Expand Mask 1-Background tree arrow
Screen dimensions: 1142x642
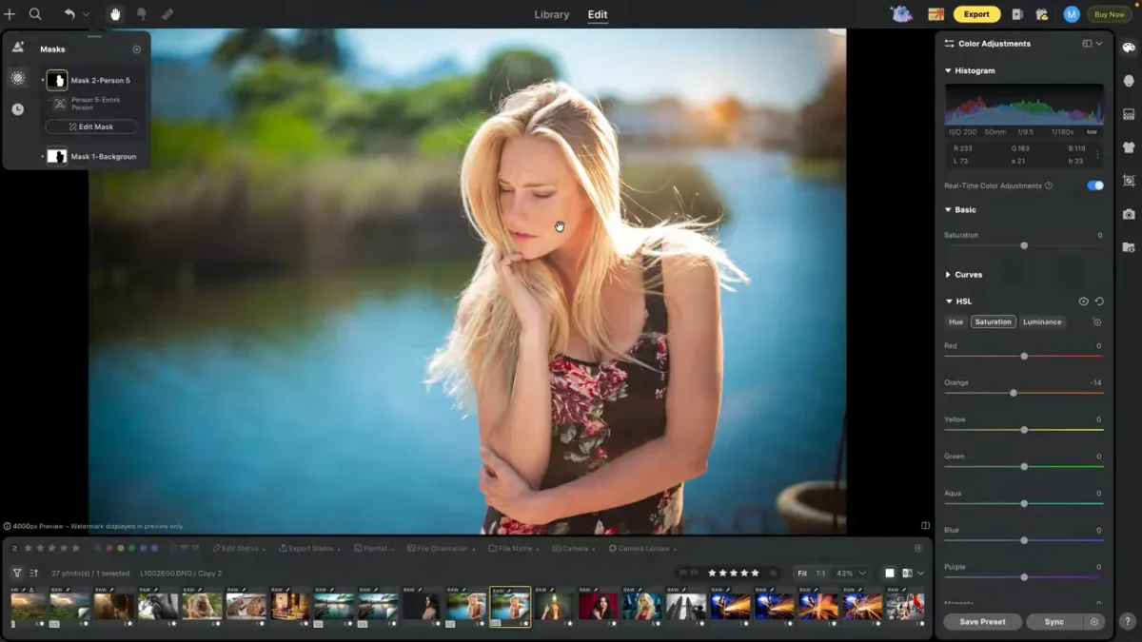coord(42,156)
